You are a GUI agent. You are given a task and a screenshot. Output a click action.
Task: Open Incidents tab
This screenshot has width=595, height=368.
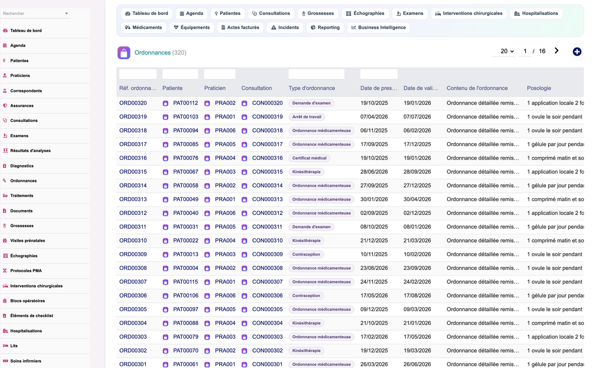(285, 27)
